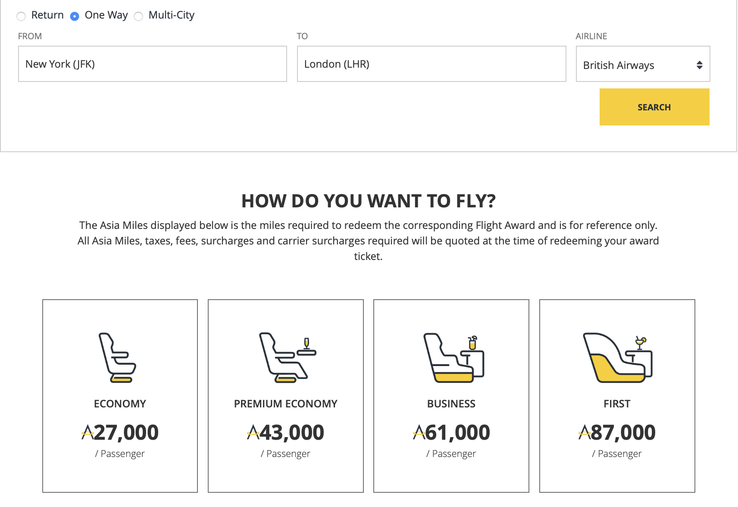Select the First class fare card

click(616, 396)
